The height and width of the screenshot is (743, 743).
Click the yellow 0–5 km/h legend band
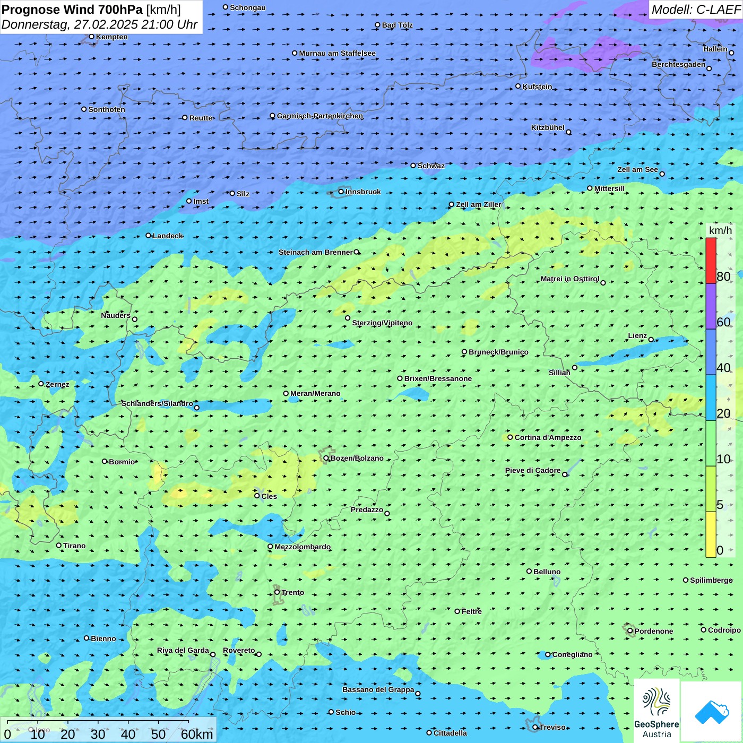(x=711, y=534)
